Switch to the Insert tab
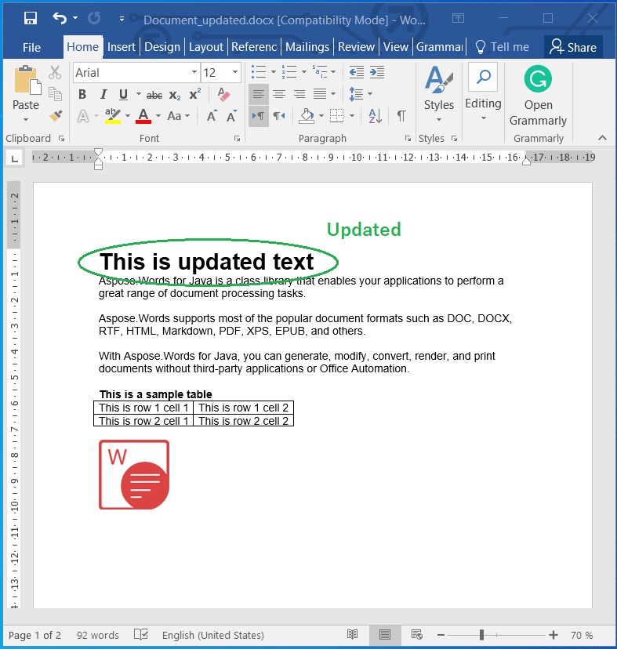The width and height of the screenshot is (617, 649). tap(122, 47)
